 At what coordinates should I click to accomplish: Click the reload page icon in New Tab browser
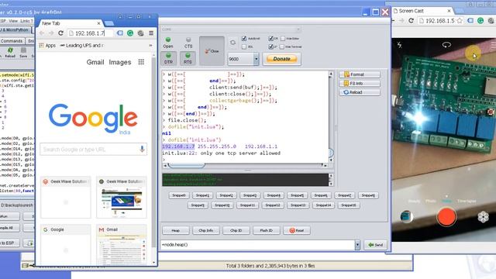60,33
